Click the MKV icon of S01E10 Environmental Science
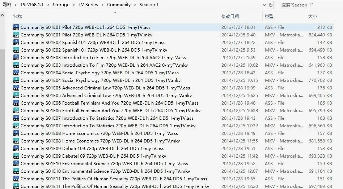 coord(16,171)
